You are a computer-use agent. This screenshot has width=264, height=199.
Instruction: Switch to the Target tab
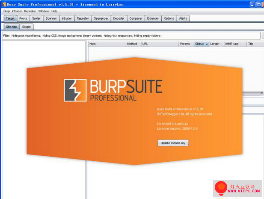(x=10, y=18)
